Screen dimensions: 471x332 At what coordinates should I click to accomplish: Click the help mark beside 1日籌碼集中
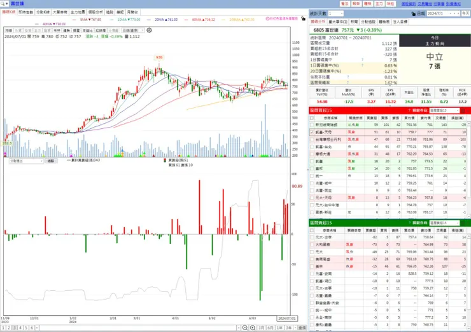point(363,60)
